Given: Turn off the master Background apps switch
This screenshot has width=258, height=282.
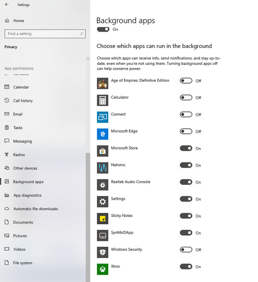Looking at the screenshot, I should (x=103, y=29).
